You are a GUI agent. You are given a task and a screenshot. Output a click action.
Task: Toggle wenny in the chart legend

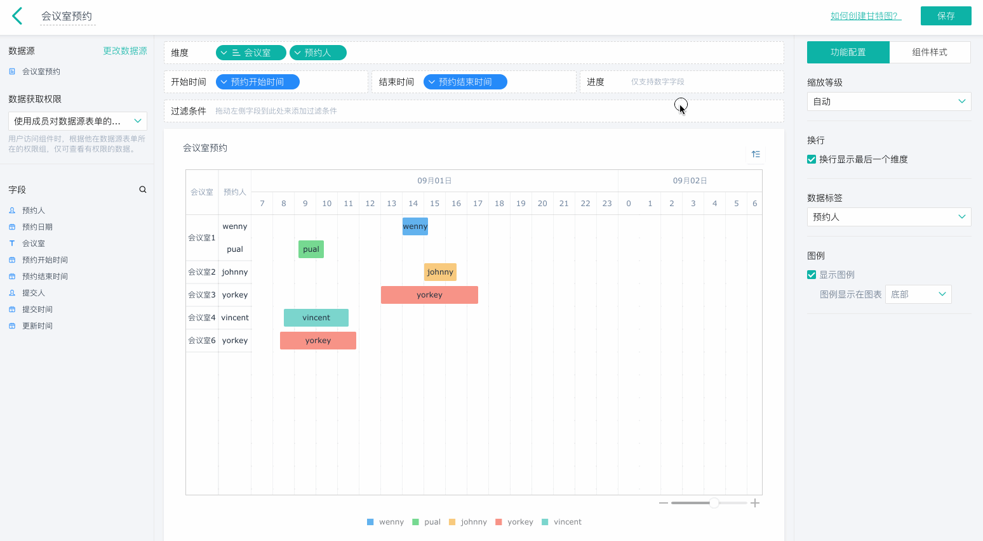385,522
